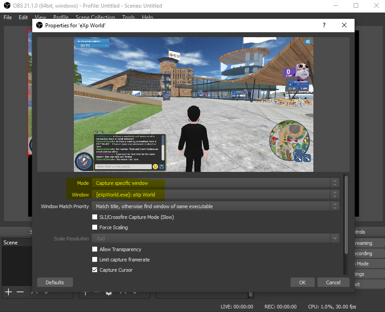The image size is (385, 312).
Task: Open the File menu
Action: tap(8, 17)
